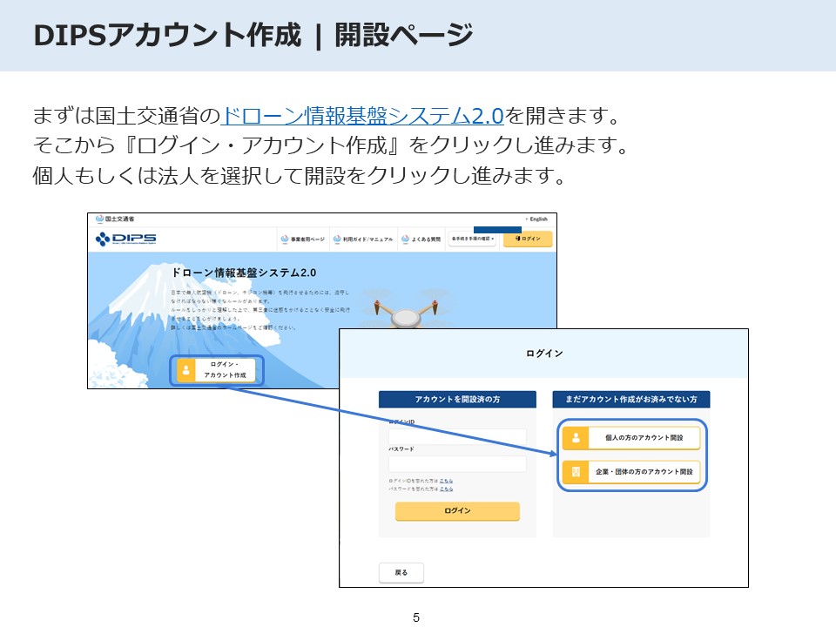Click the yellow ログイン button in header
Viewport: 836px width, 627px height.
528,239
